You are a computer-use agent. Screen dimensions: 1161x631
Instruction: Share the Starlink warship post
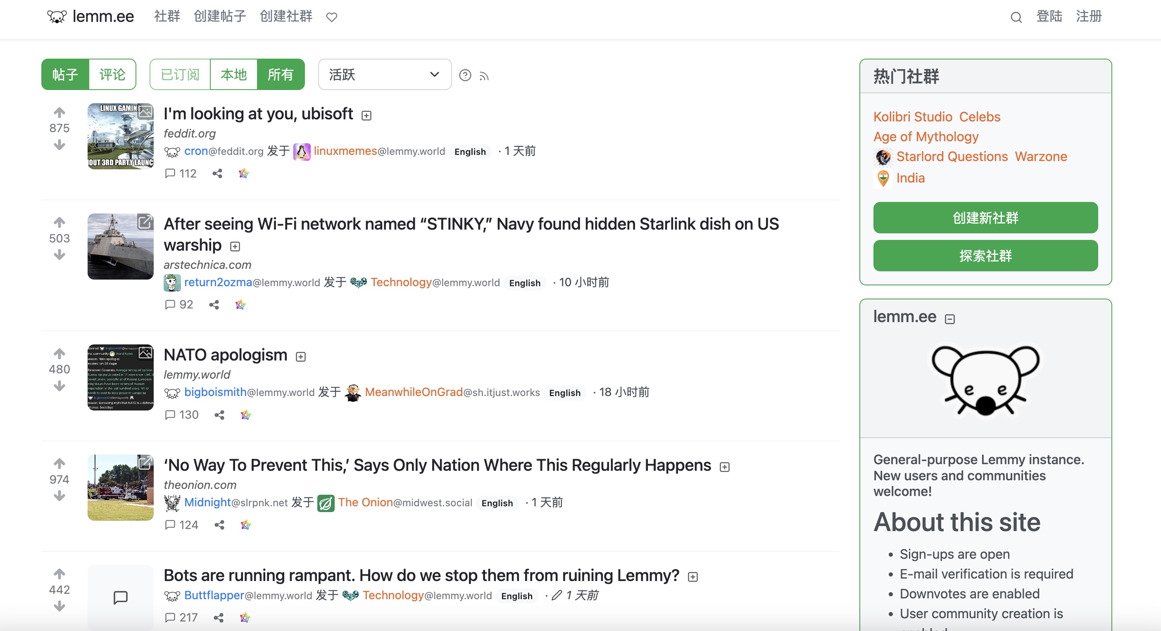[x=214, y=305]
